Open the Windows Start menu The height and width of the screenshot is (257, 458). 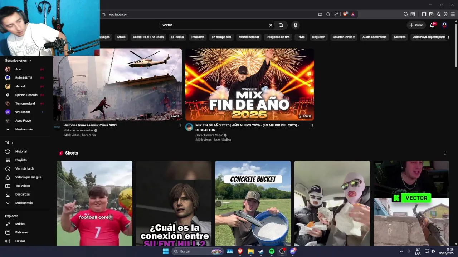[166, 251]
